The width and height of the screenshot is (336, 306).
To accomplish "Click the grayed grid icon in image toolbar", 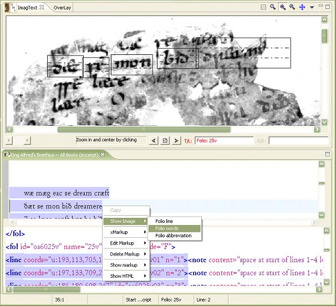I will [263, 7].
